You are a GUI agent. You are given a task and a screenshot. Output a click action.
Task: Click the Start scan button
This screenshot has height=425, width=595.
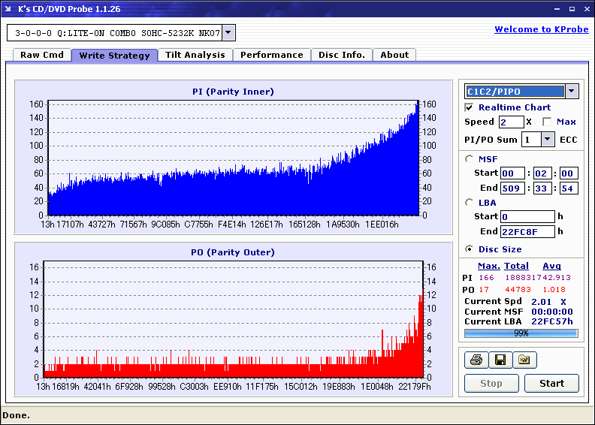(x=551, y=383)
